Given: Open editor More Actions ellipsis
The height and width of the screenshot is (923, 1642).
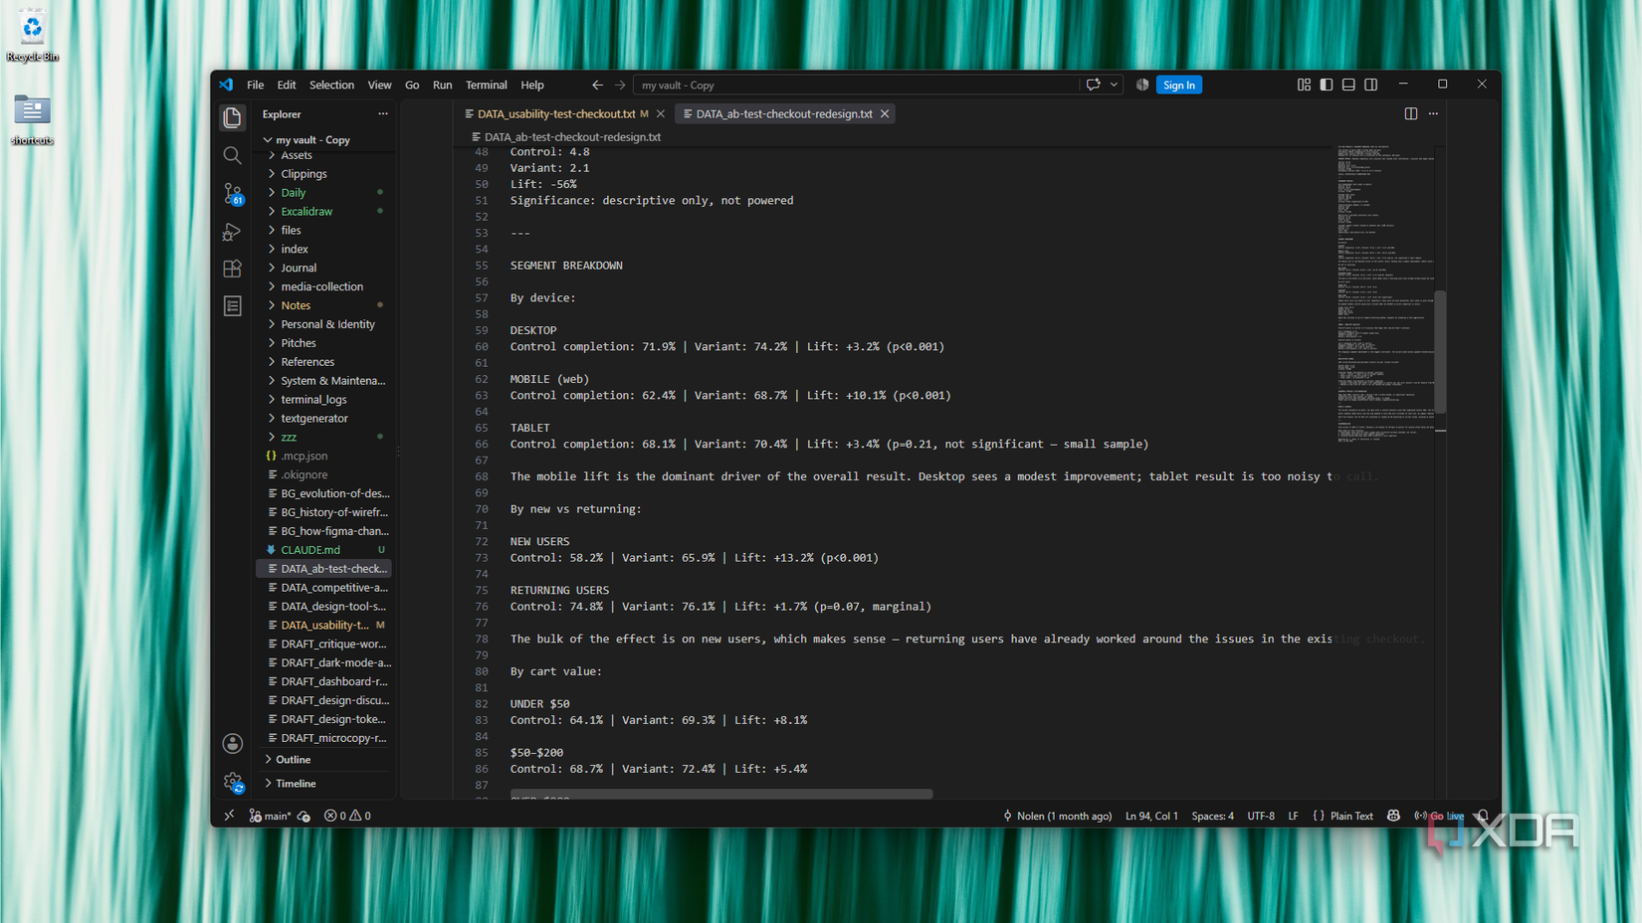Looking at the screenshot, I should tap(1433, 113).
